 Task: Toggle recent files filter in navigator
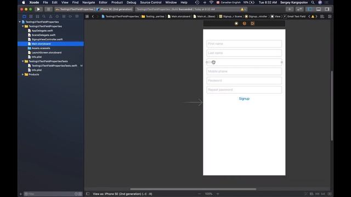click(x=76, y=194)
